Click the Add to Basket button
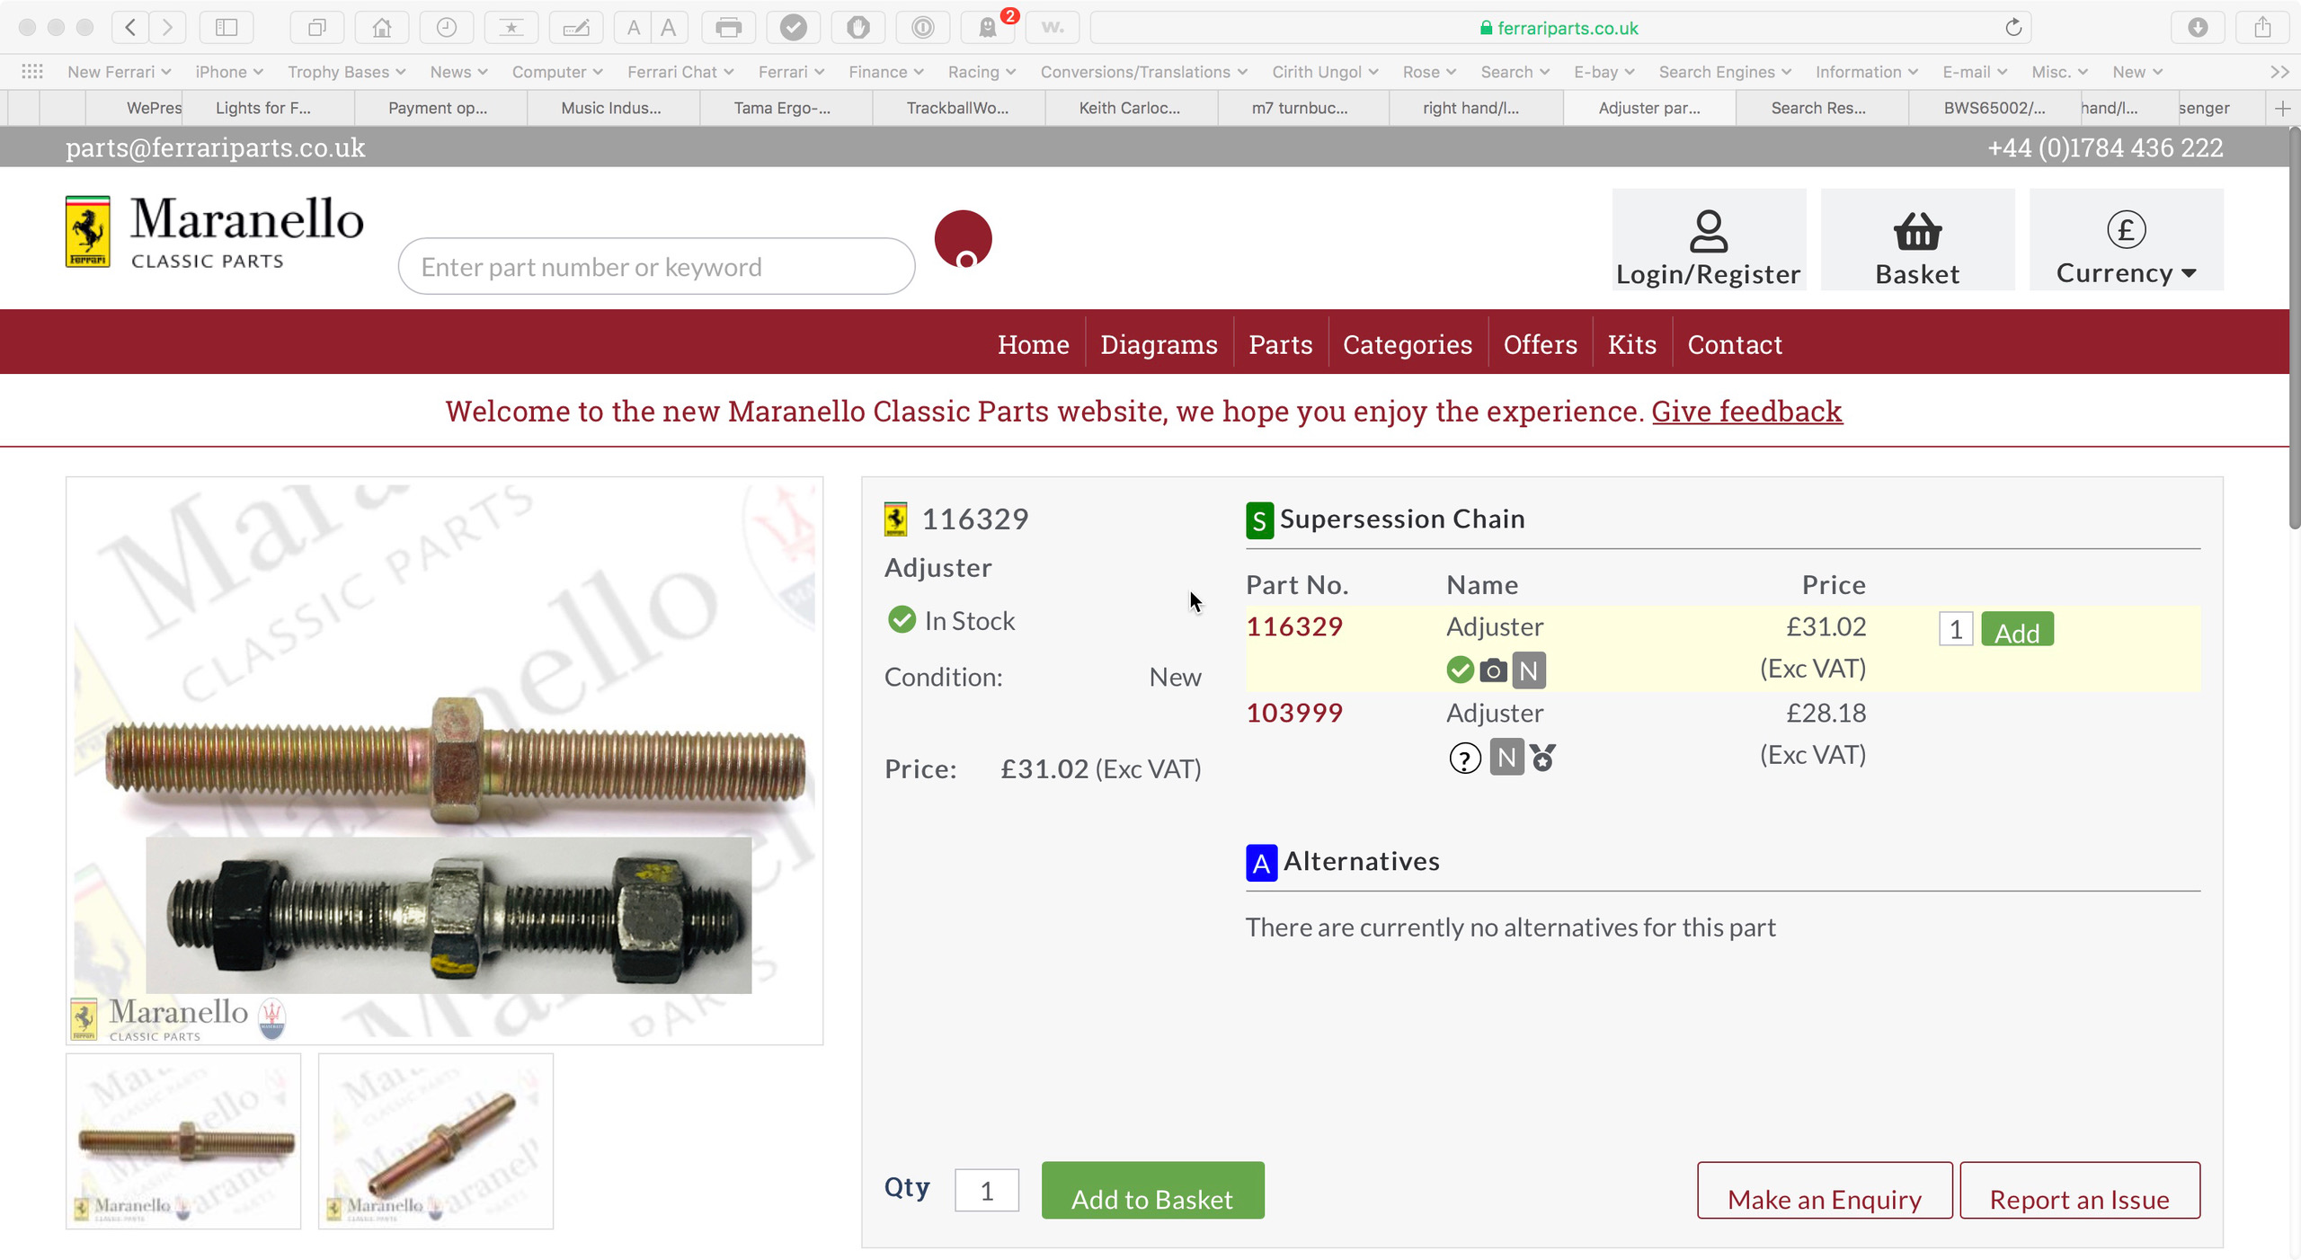2301x1260 pixels. click(1152, 1191)
